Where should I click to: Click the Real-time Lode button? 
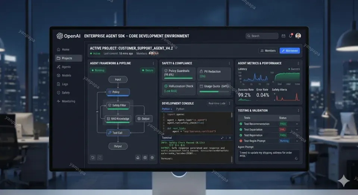pyautogui.click(x=217, y=103)
